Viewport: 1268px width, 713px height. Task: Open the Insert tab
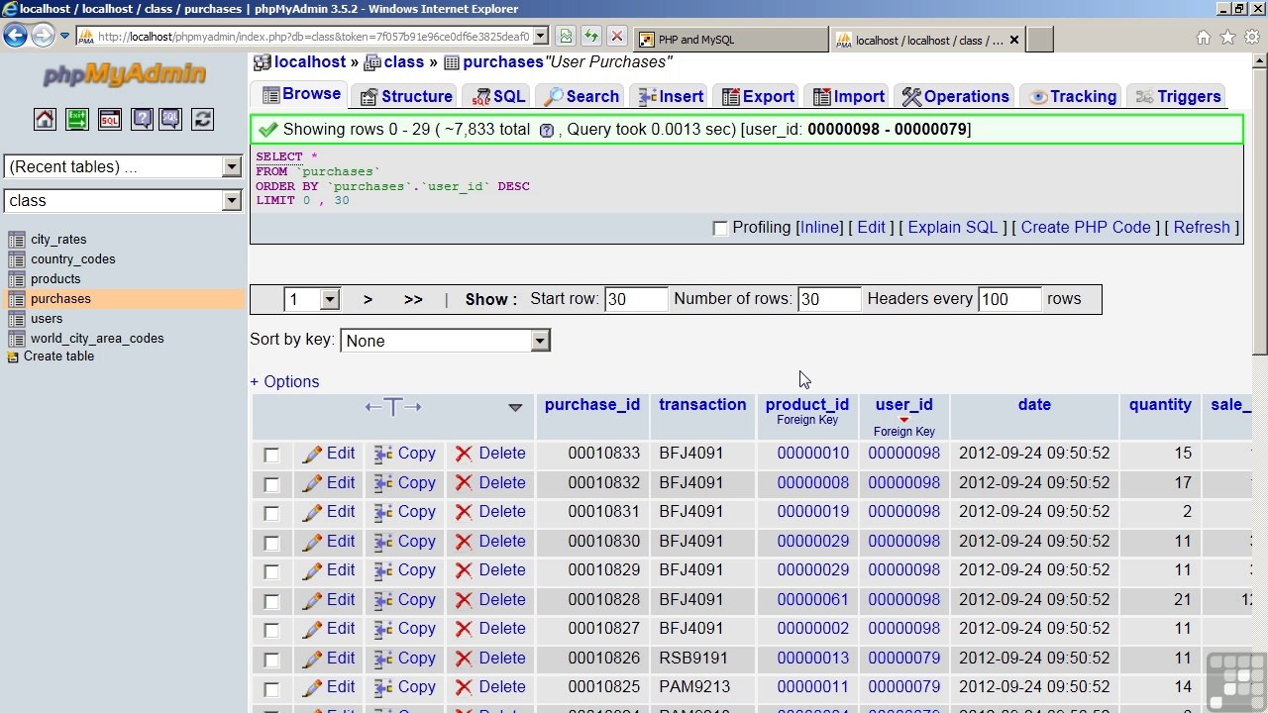(671, 96)
